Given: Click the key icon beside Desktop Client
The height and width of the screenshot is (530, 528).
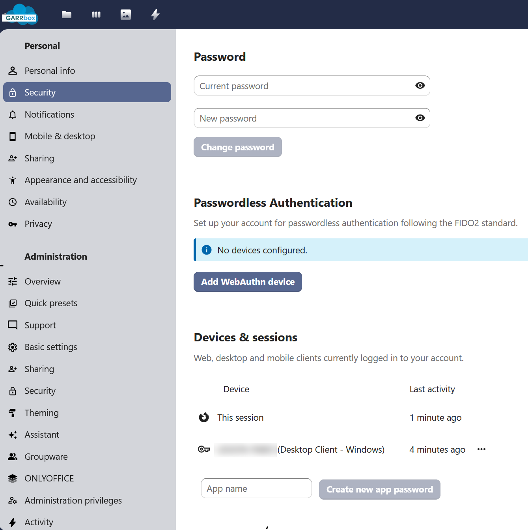Looking at the screenshot, I should [x=204, y=449].
